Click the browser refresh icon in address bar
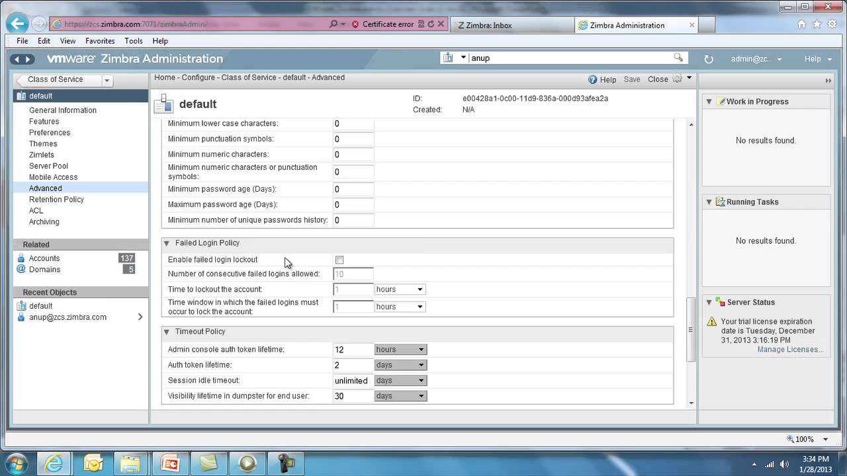847x476 pixels. pyautogui.click(x=431, y=24)
